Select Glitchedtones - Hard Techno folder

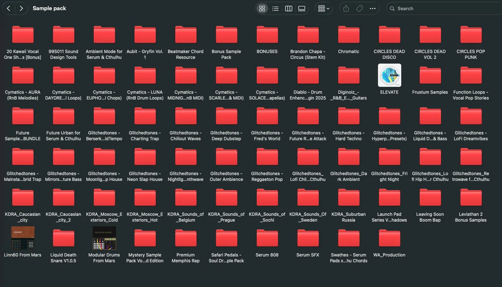click(x=348, y=117)
